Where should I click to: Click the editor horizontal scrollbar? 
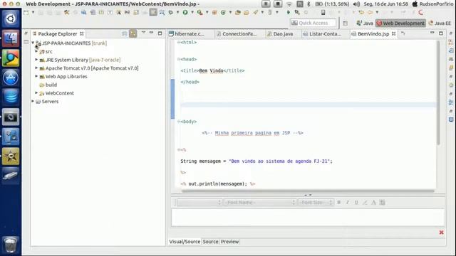[308, 191]
